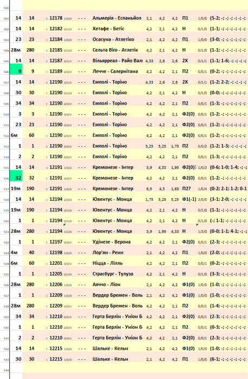Click the ID cell 12185
The width and height of the screenshot is (248, 379).
point(56,50)
